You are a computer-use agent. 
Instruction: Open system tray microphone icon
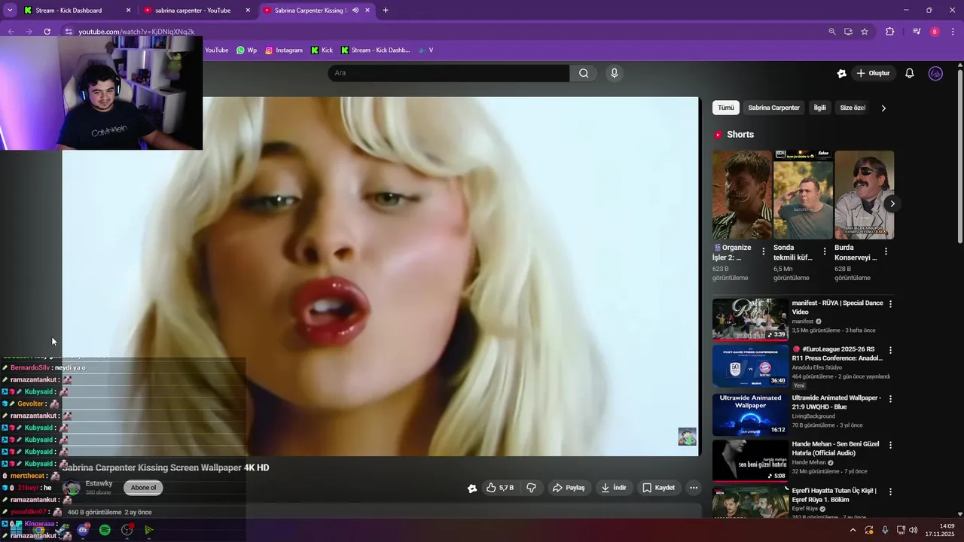tap(885, 530)
